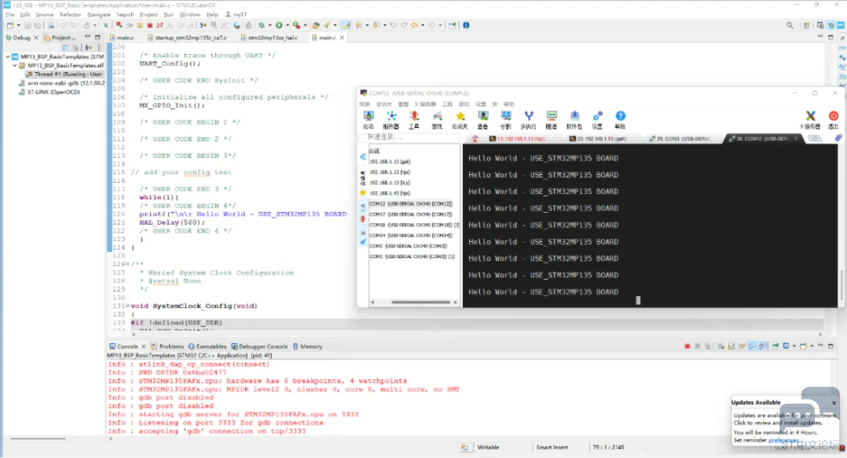Screen dimensions: 847x458
Task: Open the Debug button dropdown arrow
Action: (x=270, y=26)
